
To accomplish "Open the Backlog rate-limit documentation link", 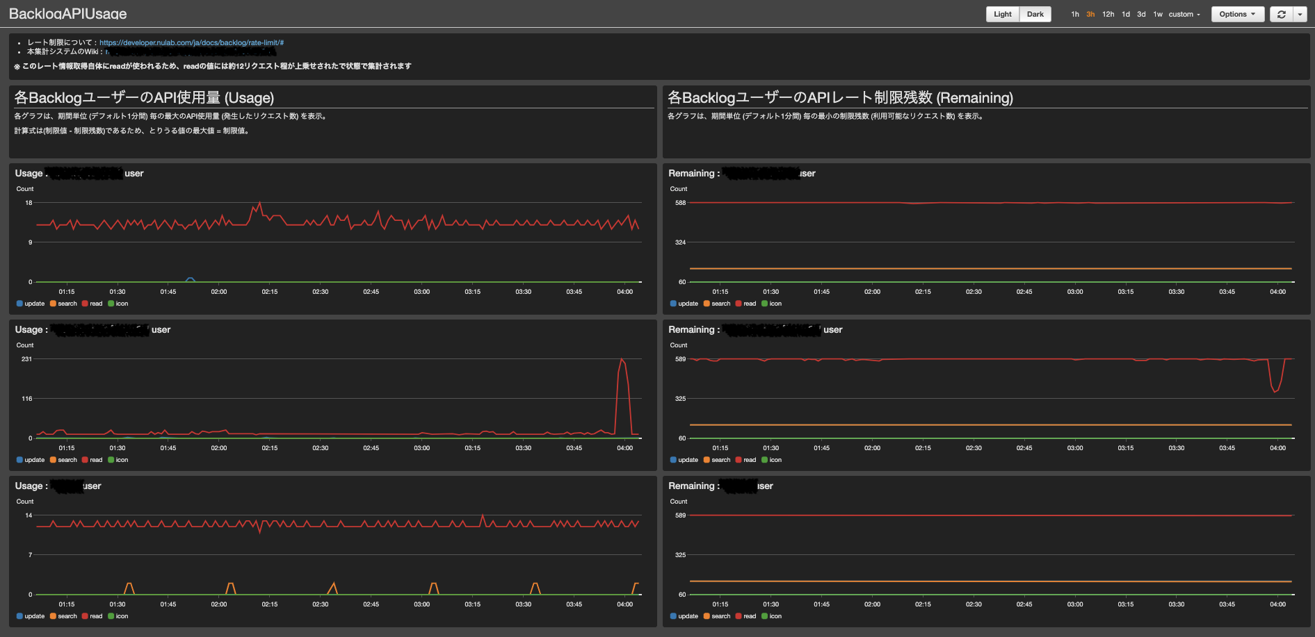I will (191, 42).
